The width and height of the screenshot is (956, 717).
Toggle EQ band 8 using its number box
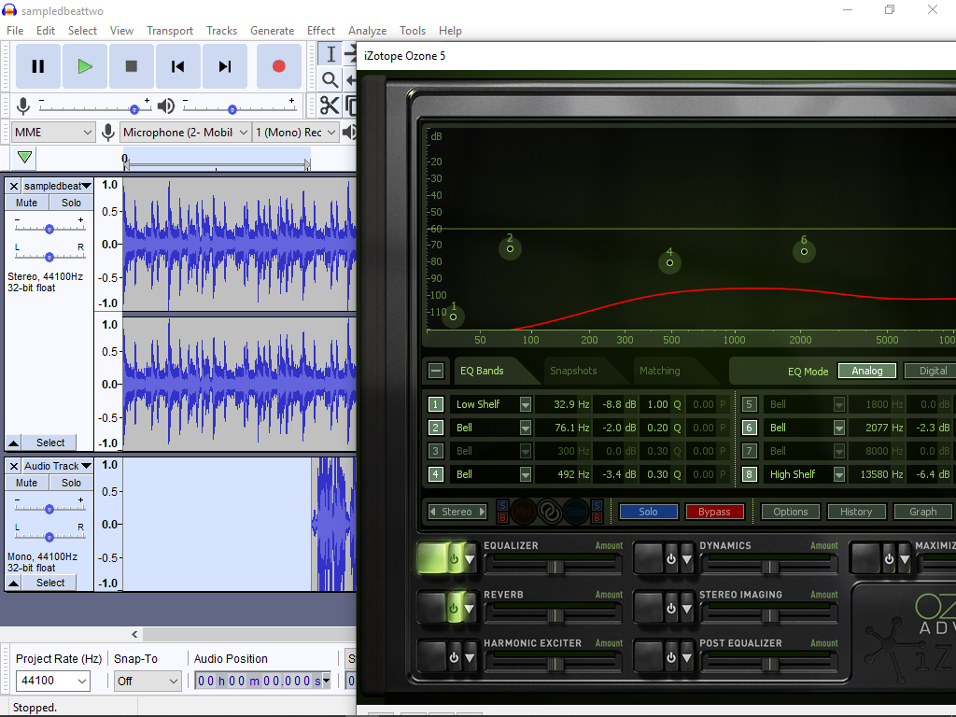pyautogui.click(x=750, y=474)
